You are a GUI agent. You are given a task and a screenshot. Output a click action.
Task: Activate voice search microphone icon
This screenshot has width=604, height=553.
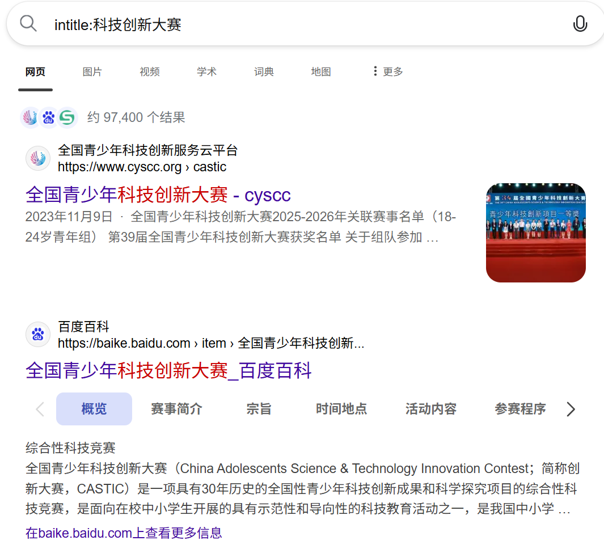point(580,24)
